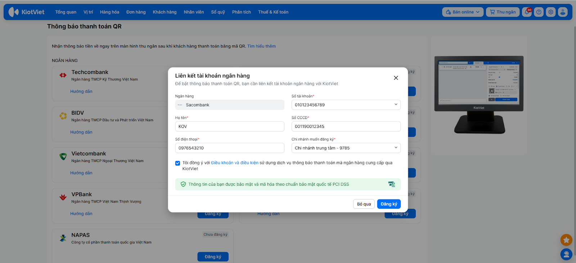The width and height of the screenshot is (576, 263).
Task: Click the PCI DSS security notice text
Action: [269, 184]
